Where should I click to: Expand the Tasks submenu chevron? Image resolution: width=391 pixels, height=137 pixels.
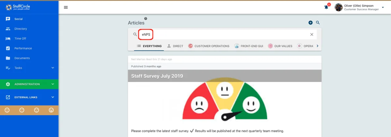pyautogui.click(x=53, y=68)
